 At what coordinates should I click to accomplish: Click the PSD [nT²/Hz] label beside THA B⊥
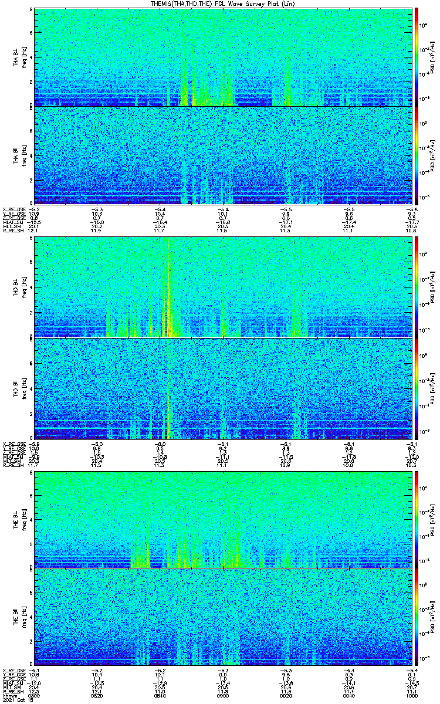[434, 57]
